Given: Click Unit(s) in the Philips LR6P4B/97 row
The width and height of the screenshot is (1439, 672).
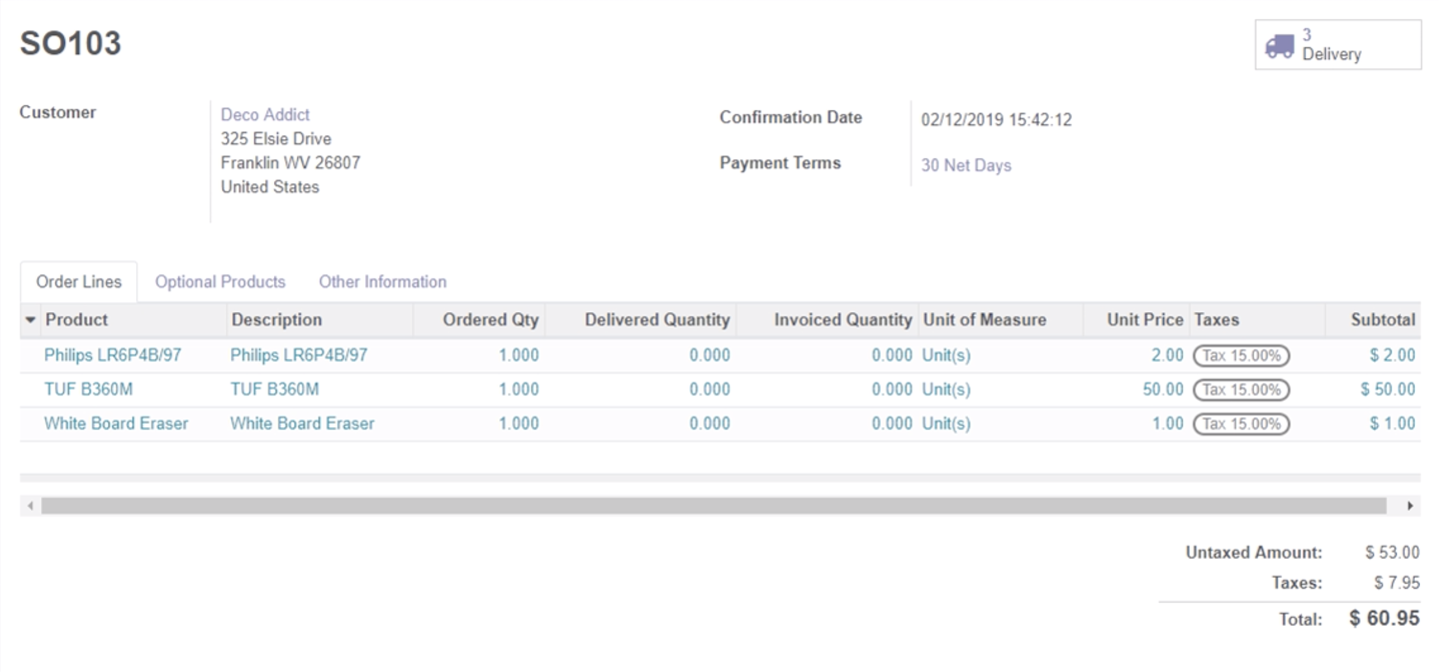Looking at the screenshot, I should [946, 355].
